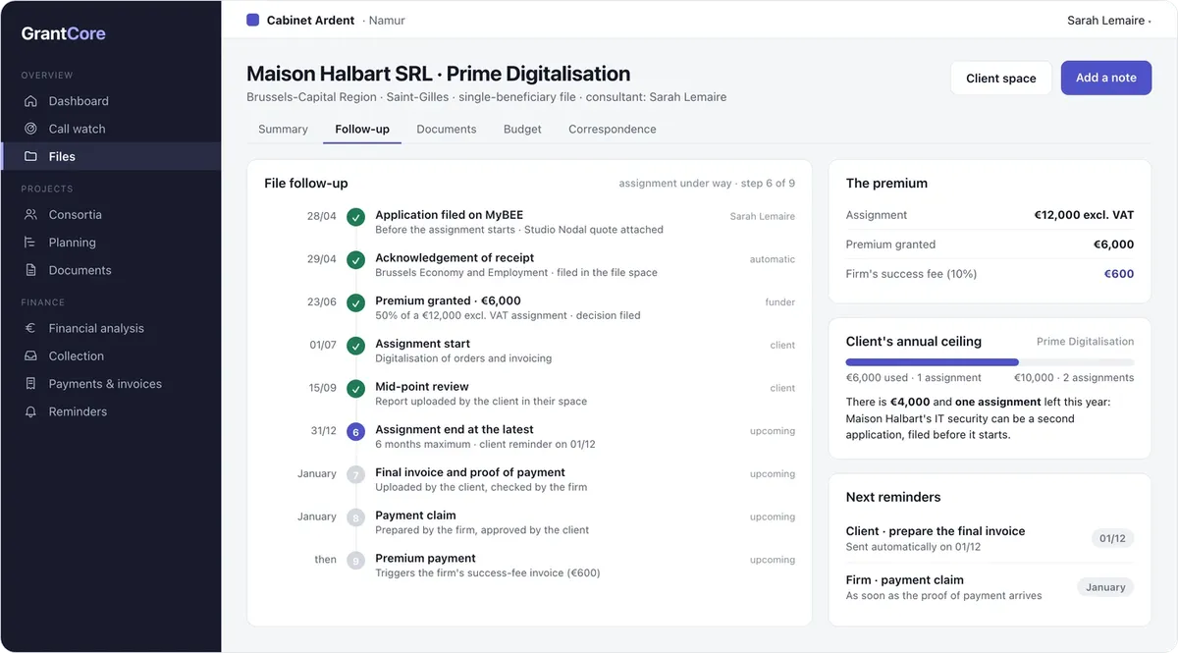Open the sidebar Documents folder icon
This screenshot has width=1178, height=653.
coord(30,270)
